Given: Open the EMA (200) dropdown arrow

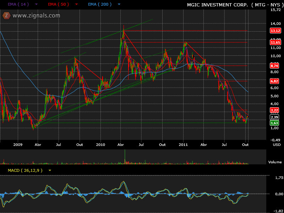Looking at the screenshot, I should [x=119, y=4].
